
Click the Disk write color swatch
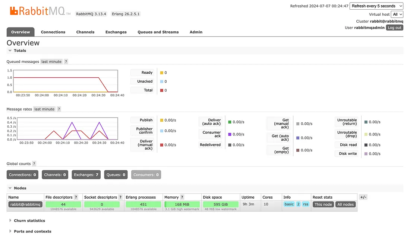[366, 154]
